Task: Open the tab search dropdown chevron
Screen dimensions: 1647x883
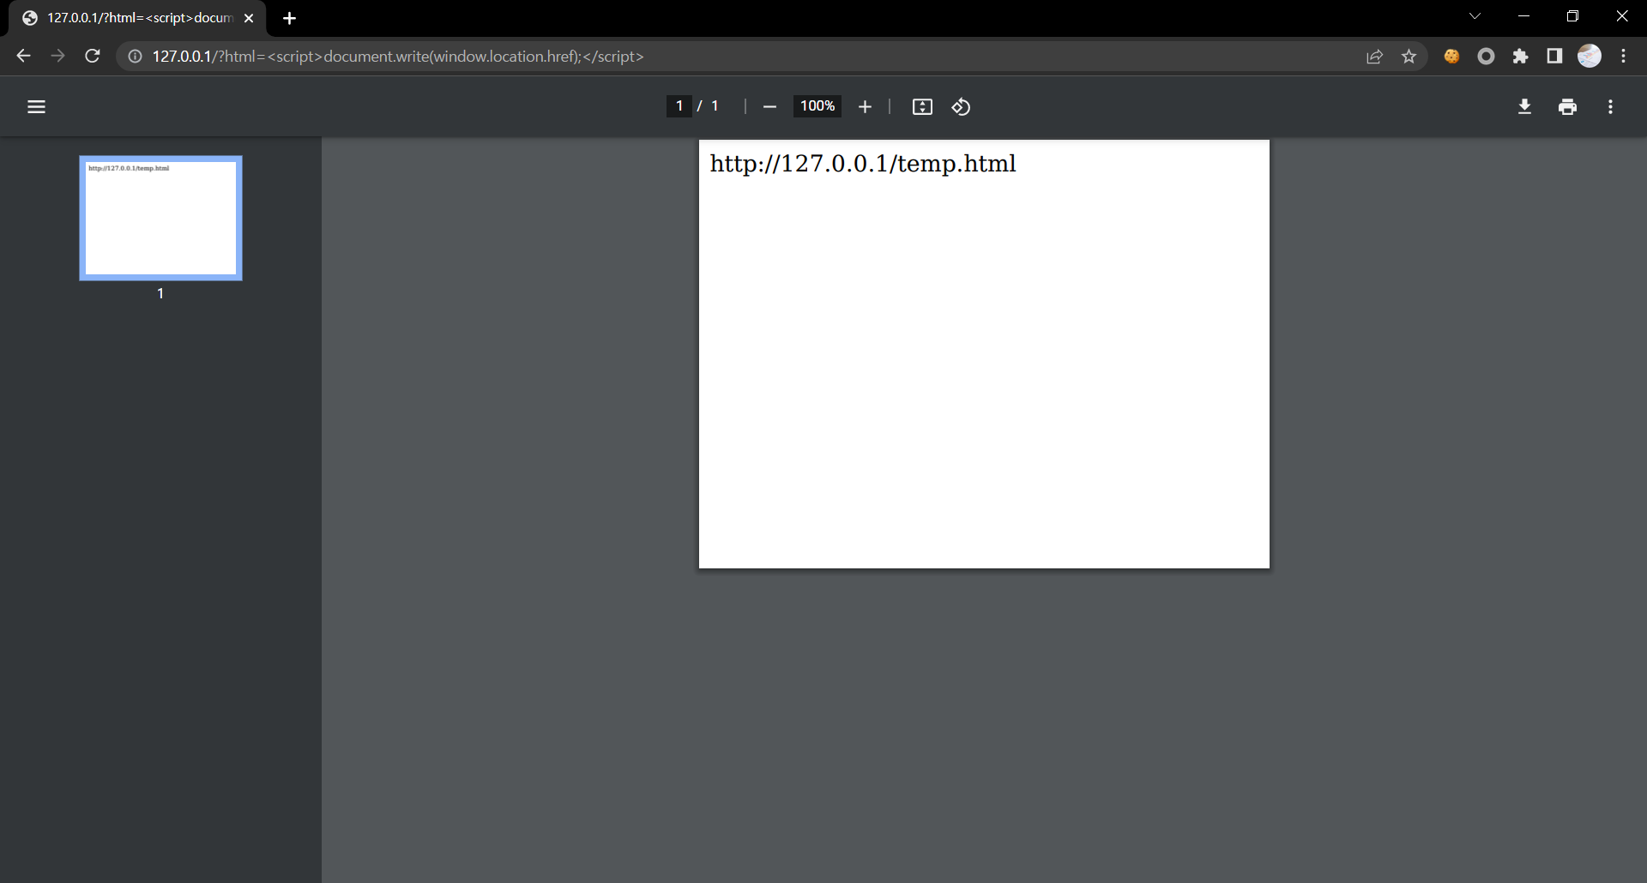Action: click(x=1475, y=16)
